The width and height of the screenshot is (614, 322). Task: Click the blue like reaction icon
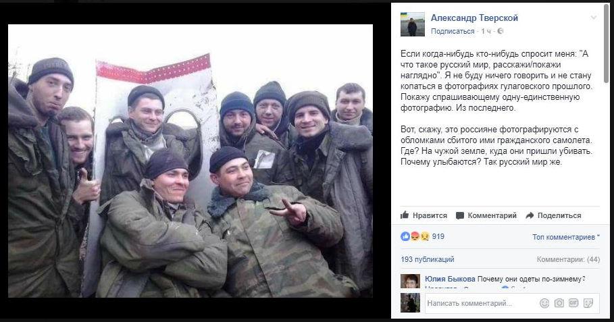coord(405,236)
